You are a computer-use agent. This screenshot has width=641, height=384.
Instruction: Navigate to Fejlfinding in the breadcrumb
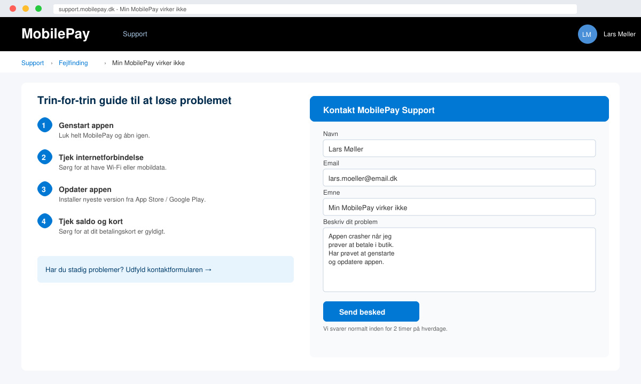point(73,63)
